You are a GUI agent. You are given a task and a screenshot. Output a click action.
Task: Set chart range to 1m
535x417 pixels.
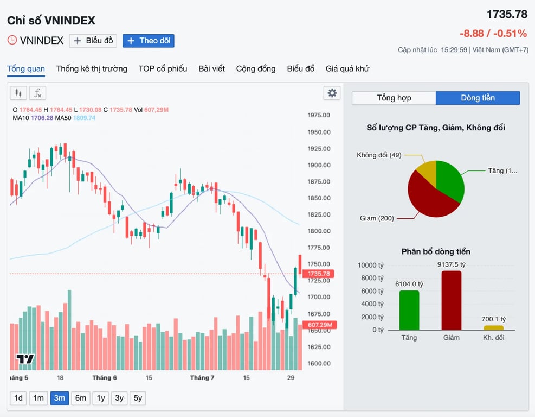(x=38, y=398)
